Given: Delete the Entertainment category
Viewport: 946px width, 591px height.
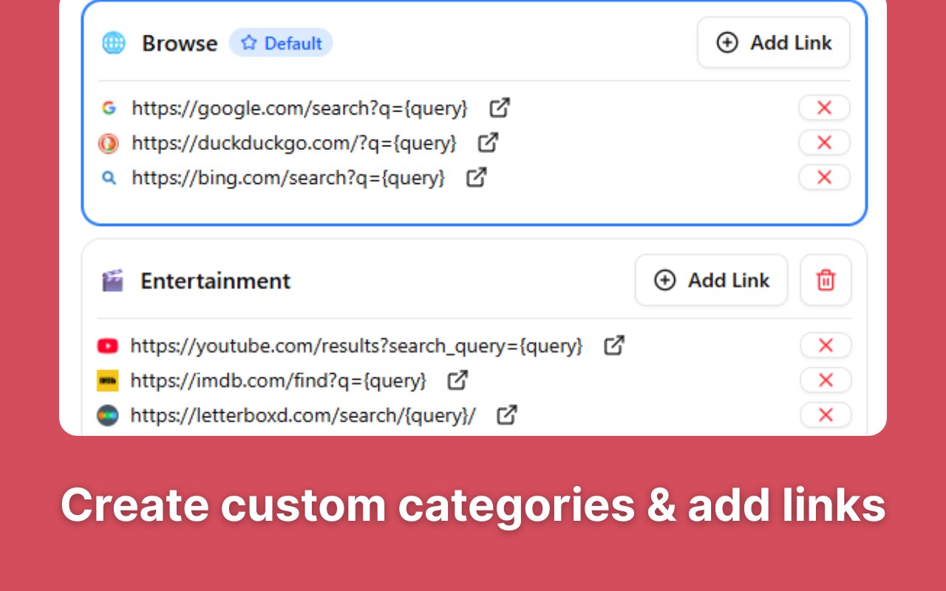Looking at the screenshot, I should (826, 281).
